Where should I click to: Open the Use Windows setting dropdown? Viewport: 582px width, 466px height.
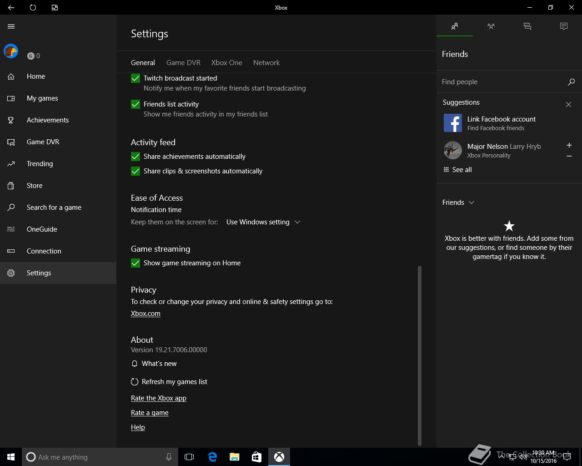[x=263, y=222]
